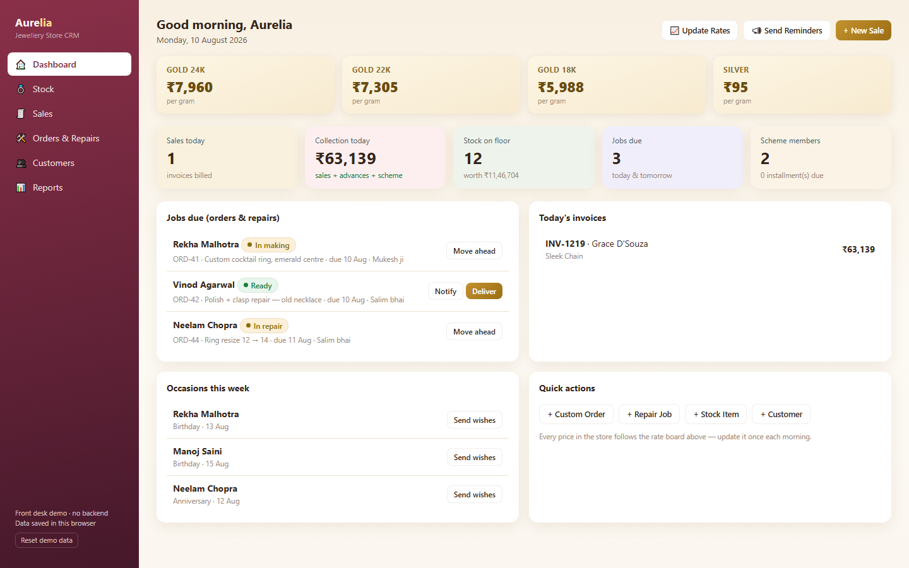
Task: Move ahead Rekha Malhotra's ORD-41 job
Action: (474, 251)
